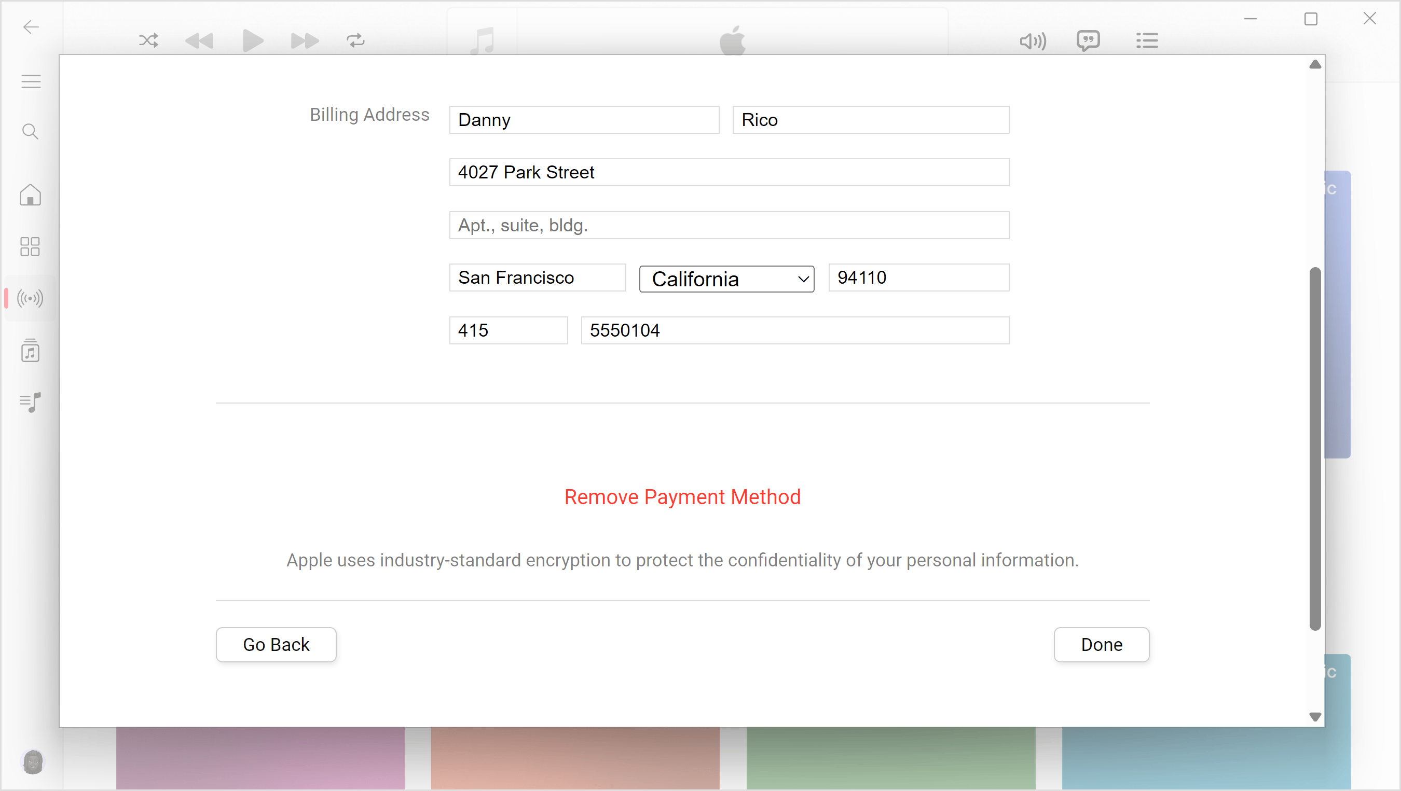Viewport: 1401px width, 791px height.
Task: Select California from the state dropdown
Action: [727, 278]
